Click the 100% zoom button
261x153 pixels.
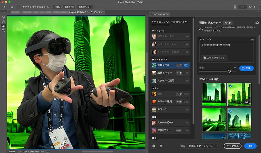coord(57,7)
